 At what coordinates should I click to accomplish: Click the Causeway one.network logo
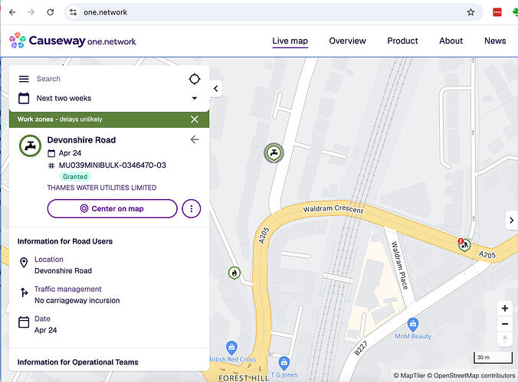pyautogui.click(x=73, y=41)
